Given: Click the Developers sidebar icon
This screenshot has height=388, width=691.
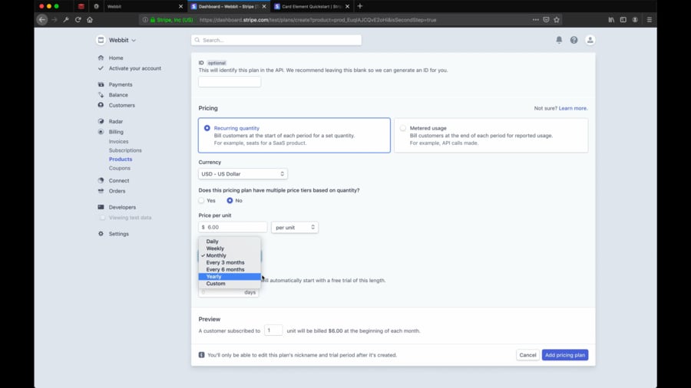Looking at the screenshot, I should [x=101, y=207].
